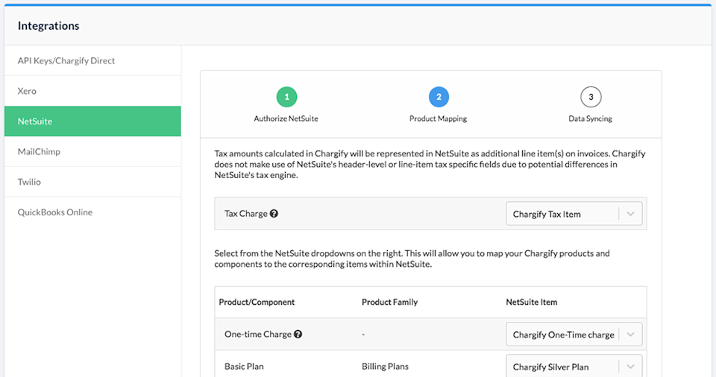Open the Chargify One-Time charge dropdown
This screenshot has width=716, height=377.
pyautogui.click(x=574, y=334)
